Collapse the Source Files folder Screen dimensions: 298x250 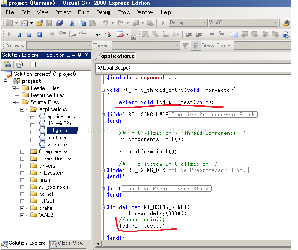[x=14, y=102]
